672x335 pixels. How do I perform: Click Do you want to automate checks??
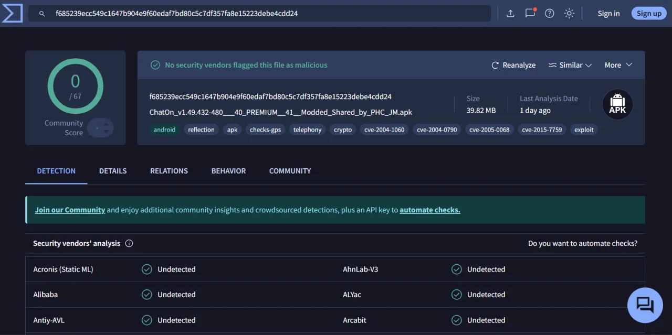(583, 243)
